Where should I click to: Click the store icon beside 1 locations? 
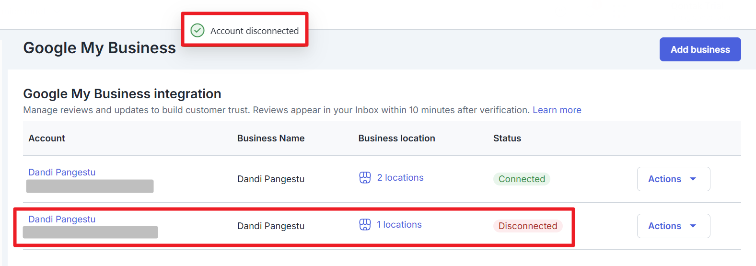point(365,225)
